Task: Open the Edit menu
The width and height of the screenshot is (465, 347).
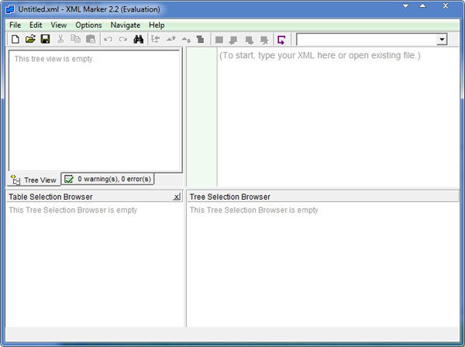Action: coord(36,26)
